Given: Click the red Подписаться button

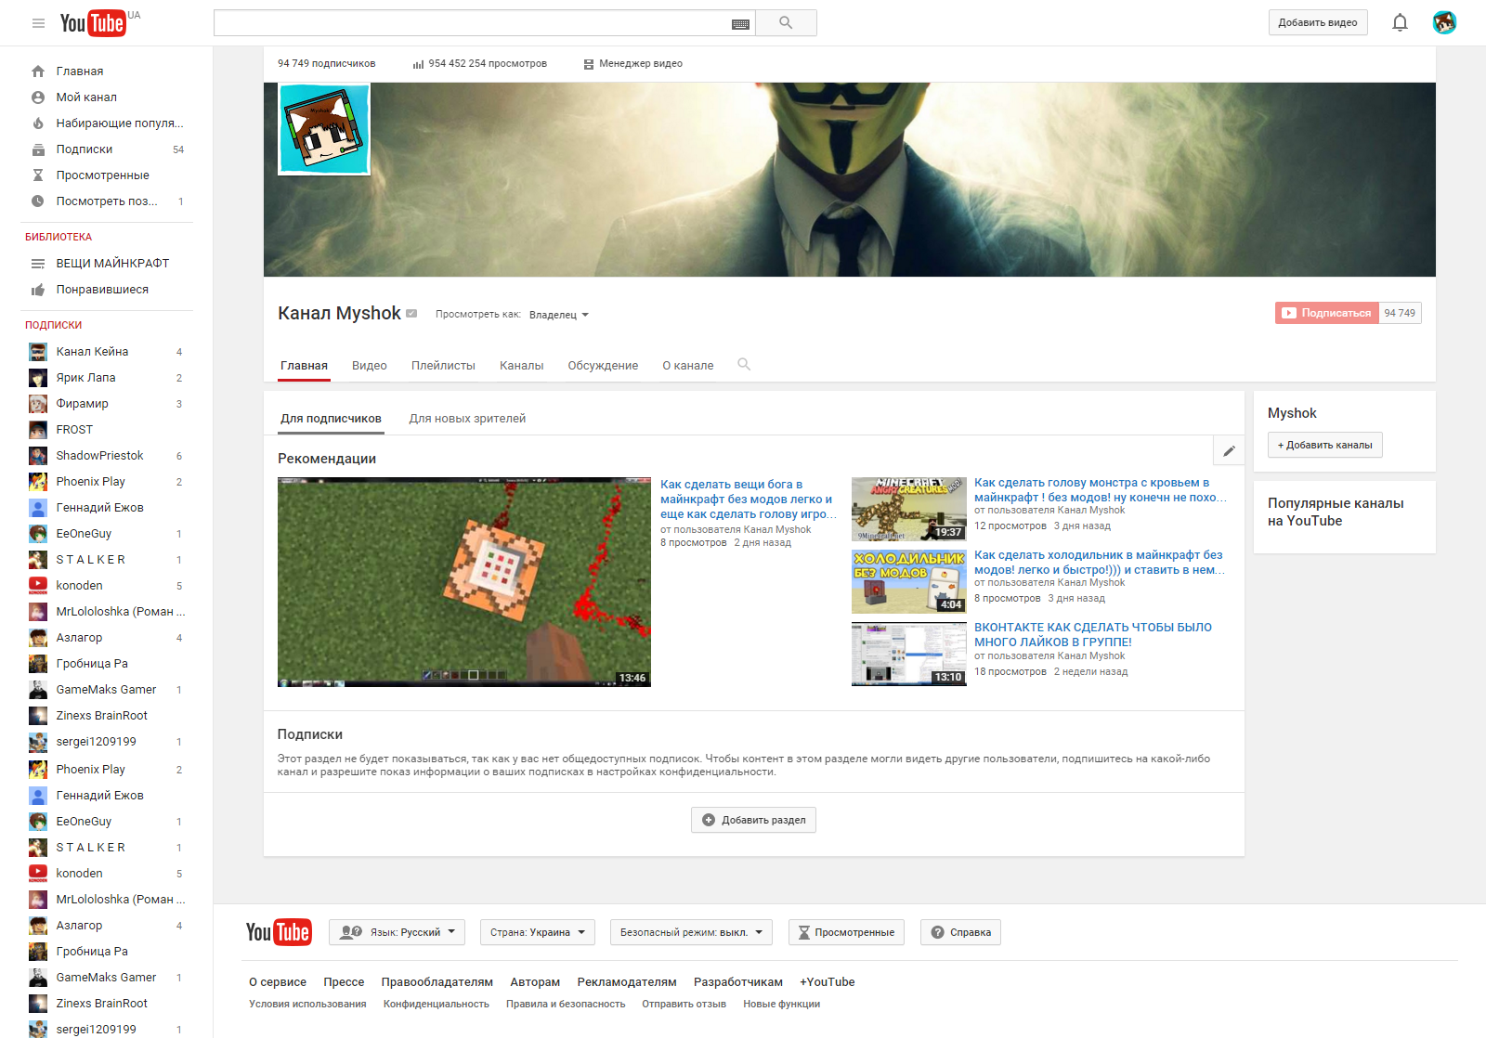Looking at the screenshot, I should pos(1326,313).
